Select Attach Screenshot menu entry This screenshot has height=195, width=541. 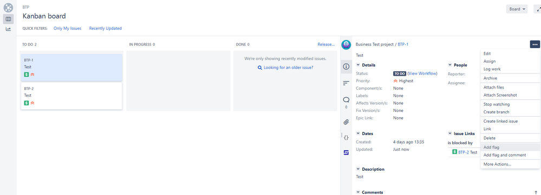point(510,95)
